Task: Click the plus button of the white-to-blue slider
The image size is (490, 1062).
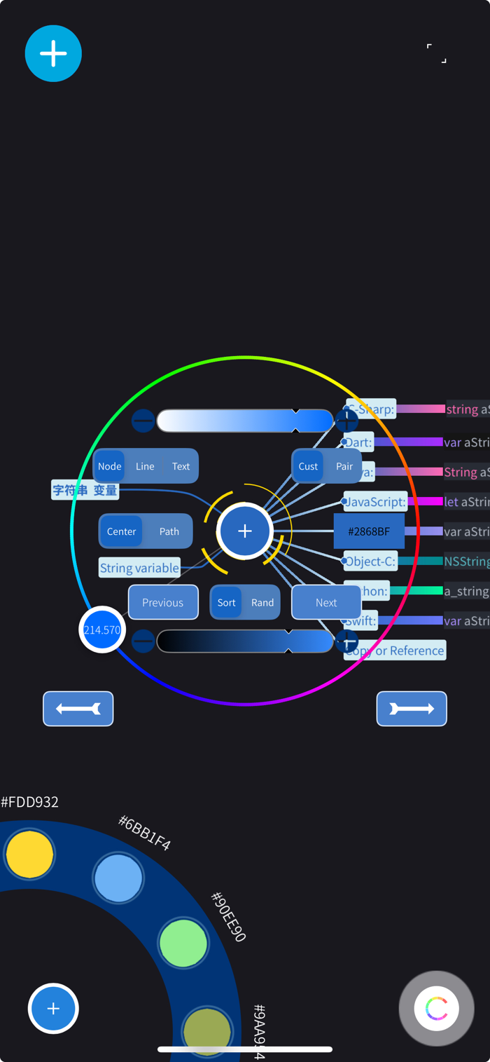Action: [346, 421]
